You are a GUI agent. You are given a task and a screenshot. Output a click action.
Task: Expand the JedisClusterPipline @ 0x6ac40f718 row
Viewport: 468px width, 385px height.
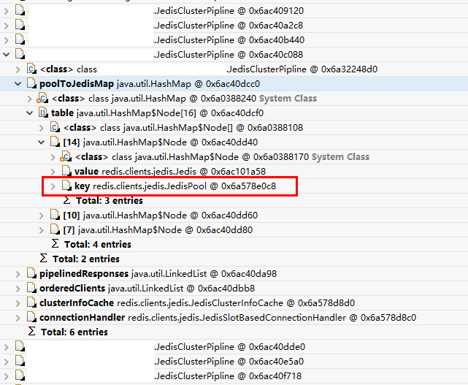click(x=7, y=376)
